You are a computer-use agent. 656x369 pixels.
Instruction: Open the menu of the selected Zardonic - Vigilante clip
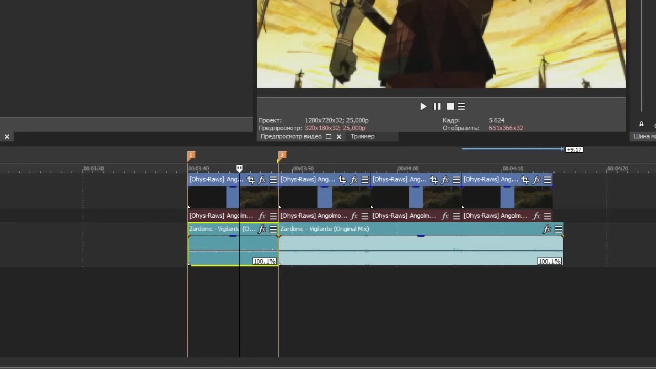pyautogui.click(x=273, y=229)
